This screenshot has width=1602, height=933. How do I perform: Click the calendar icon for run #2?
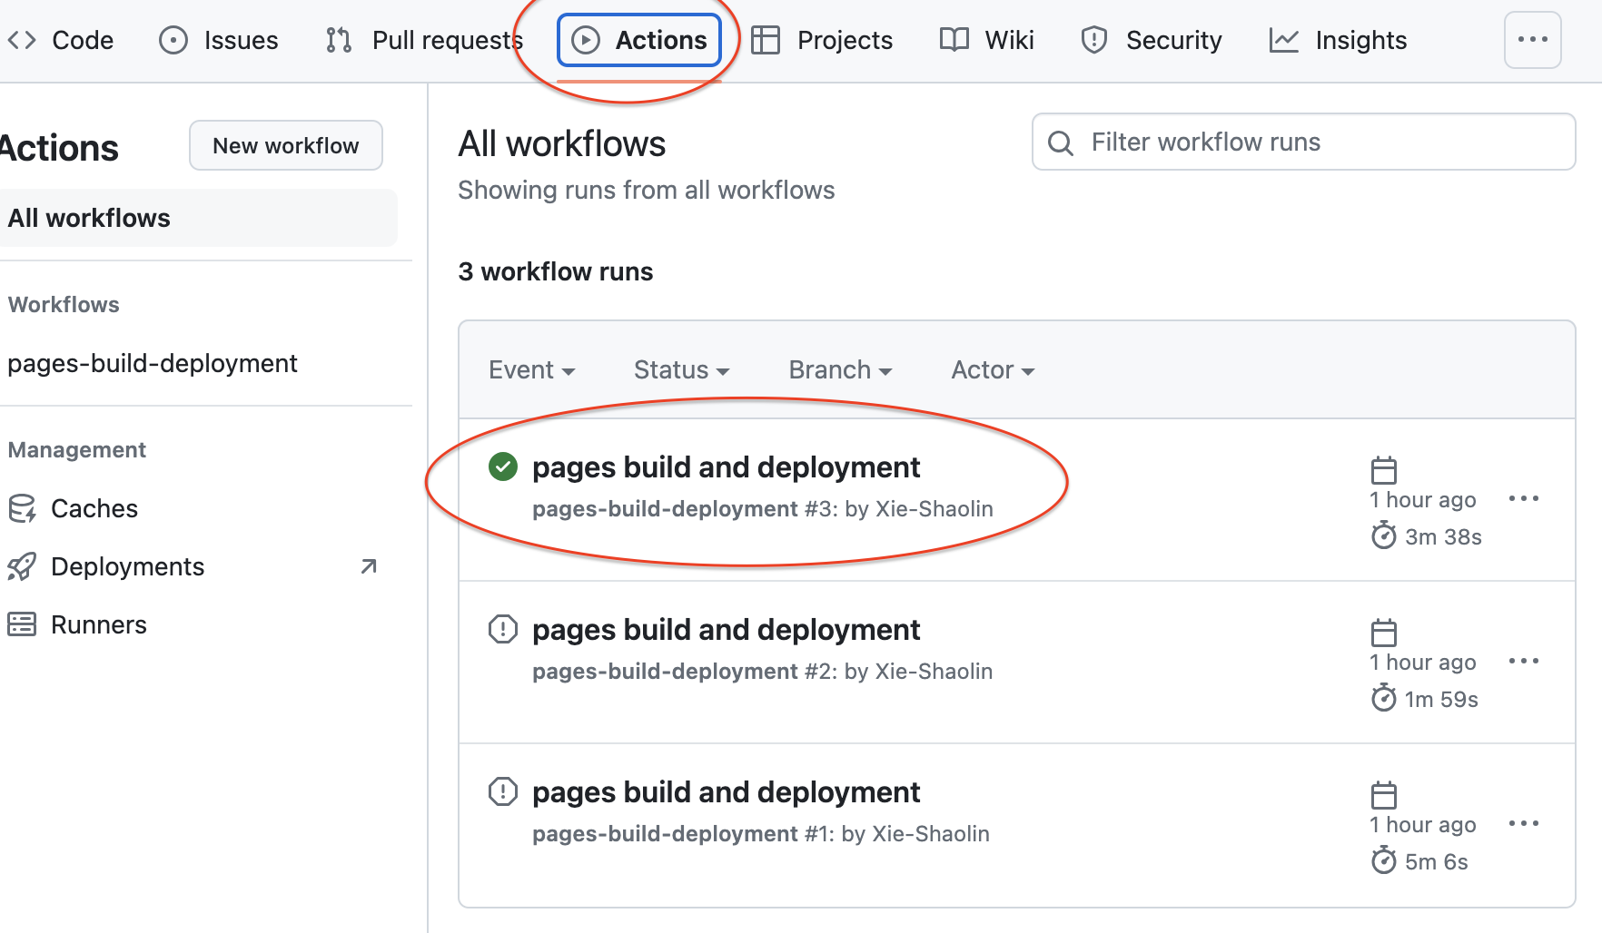[1384, 633]
